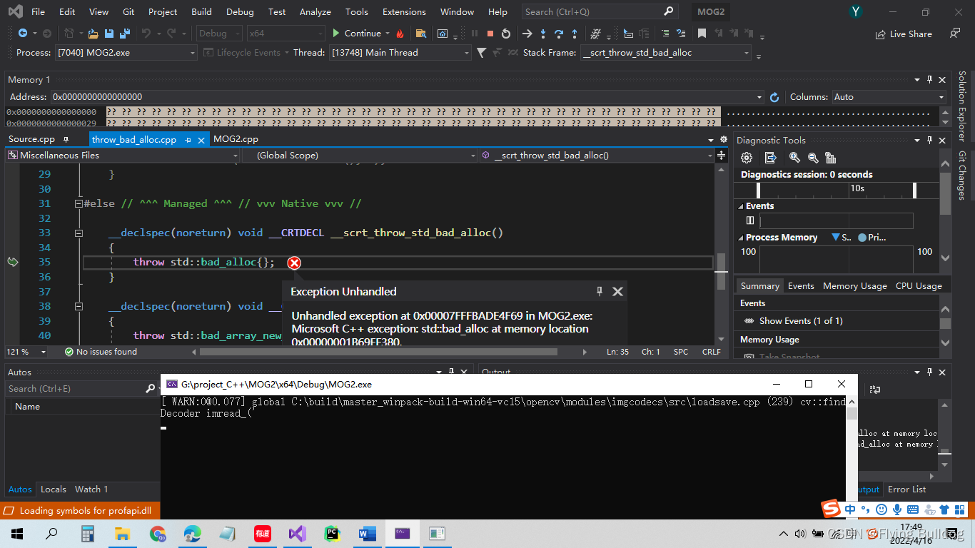Open editor settings gear above scrollbar
Viewport: 975px width, 548px height.
[x=724, y=140]
